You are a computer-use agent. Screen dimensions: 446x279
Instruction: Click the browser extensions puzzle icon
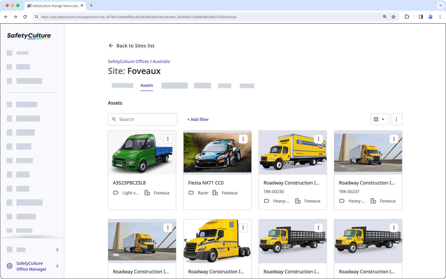pos(407,16)
